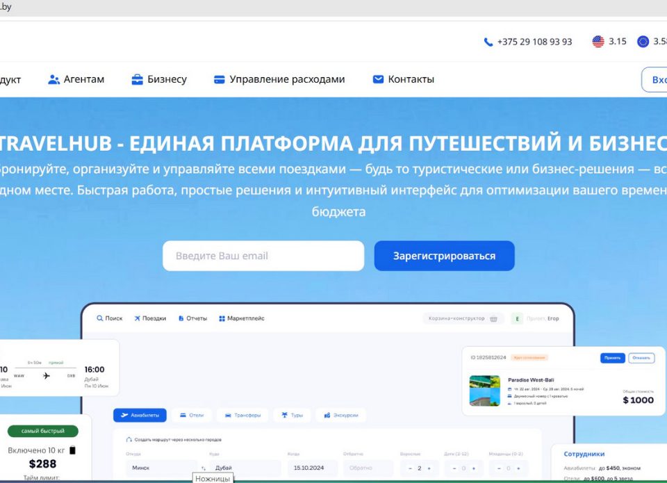Click the magnifier Поиск icon in dashboard
667x483 pixels.
(100, 318)
